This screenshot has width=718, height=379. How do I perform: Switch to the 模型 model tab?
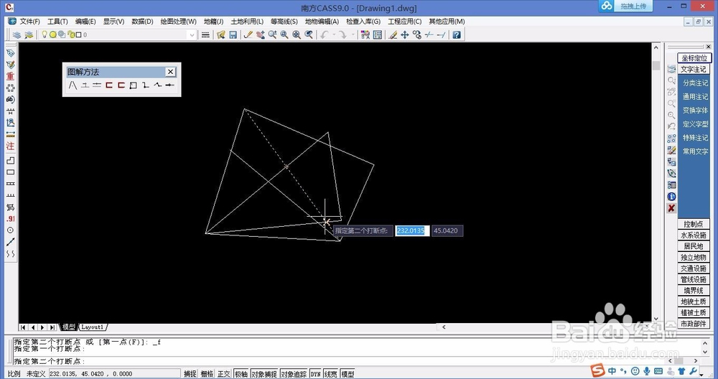point(68,327)
